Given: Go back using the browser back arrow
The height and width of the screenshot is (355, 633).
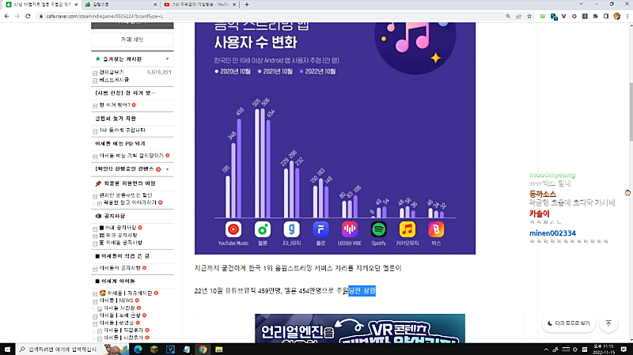Looking at the screenshot, I should (x=6, y=16).
